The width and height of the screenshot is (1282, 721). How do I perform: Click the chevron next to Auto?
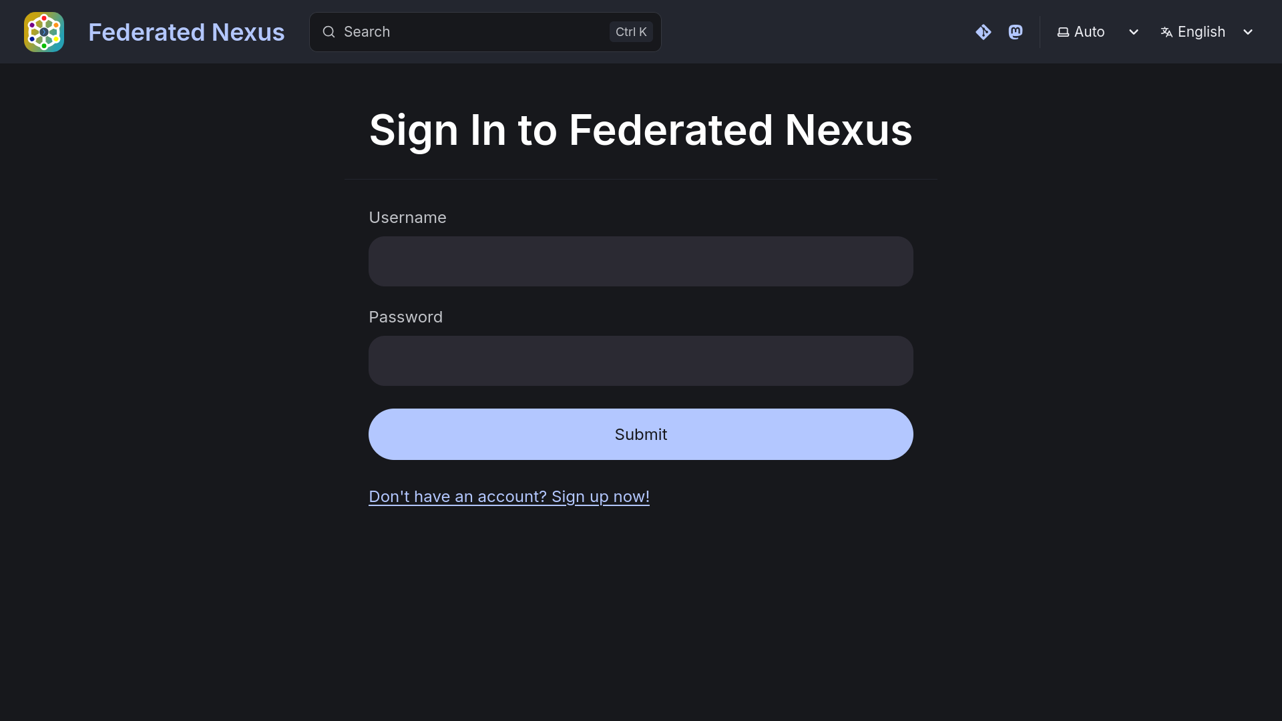click(x=1134, y=32)
